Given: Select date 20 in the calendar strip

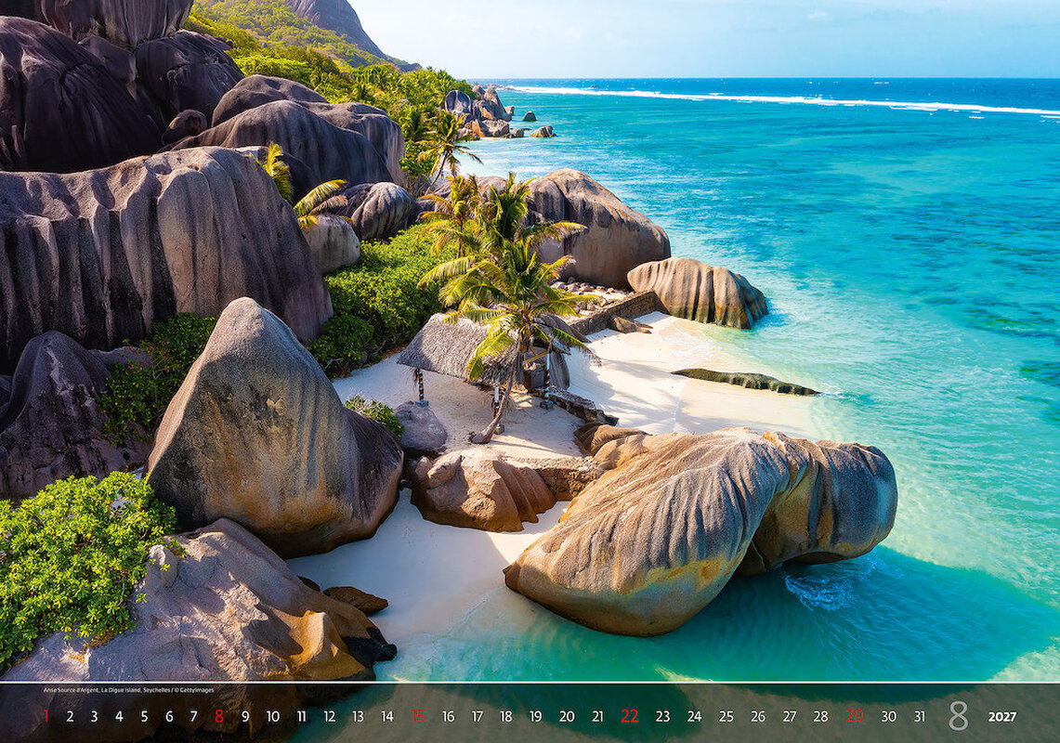Looking at the screenshot, I should [567, 717].
